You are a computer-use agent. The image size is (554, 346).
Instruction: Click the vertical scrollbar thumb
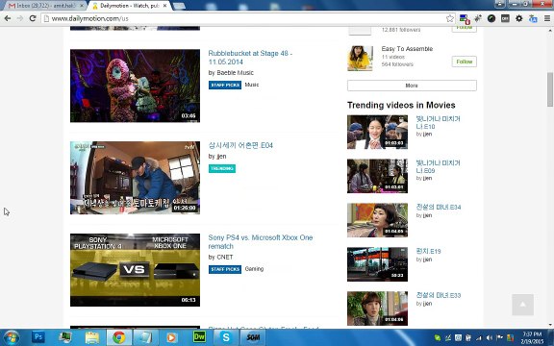coord(550,89)
